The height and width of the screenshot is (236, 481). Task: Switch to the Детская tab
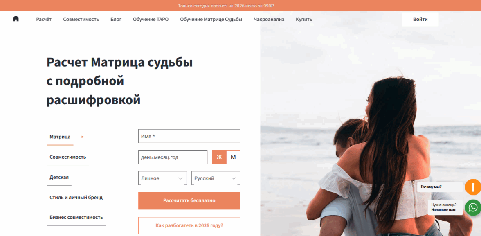59,178
